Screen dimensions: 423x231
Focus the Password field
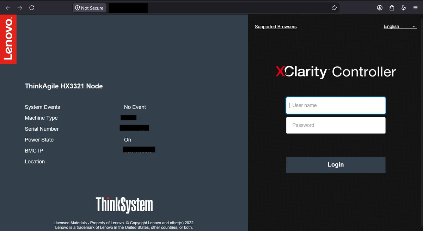[x=336, y=125]
